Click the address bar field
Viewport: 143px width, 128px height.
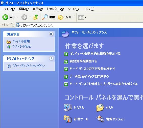[79, 25]
